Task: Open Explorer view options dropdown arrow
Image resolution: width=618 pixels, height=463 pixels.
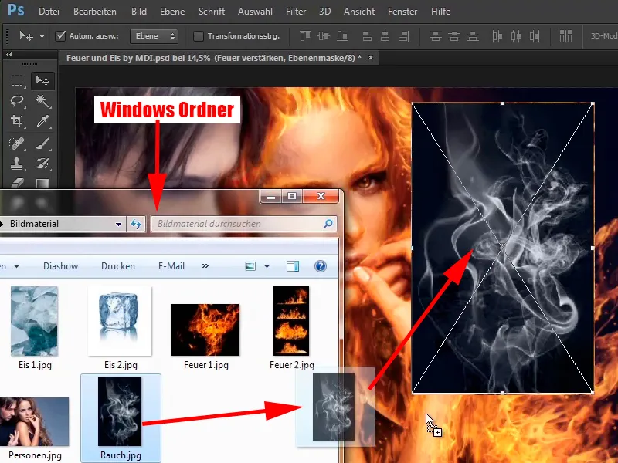Action: click(x=267, y=266)
